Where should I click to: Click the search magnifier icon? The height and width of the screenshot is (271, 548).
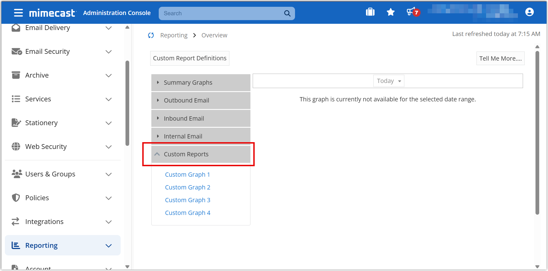click(287, 13)
